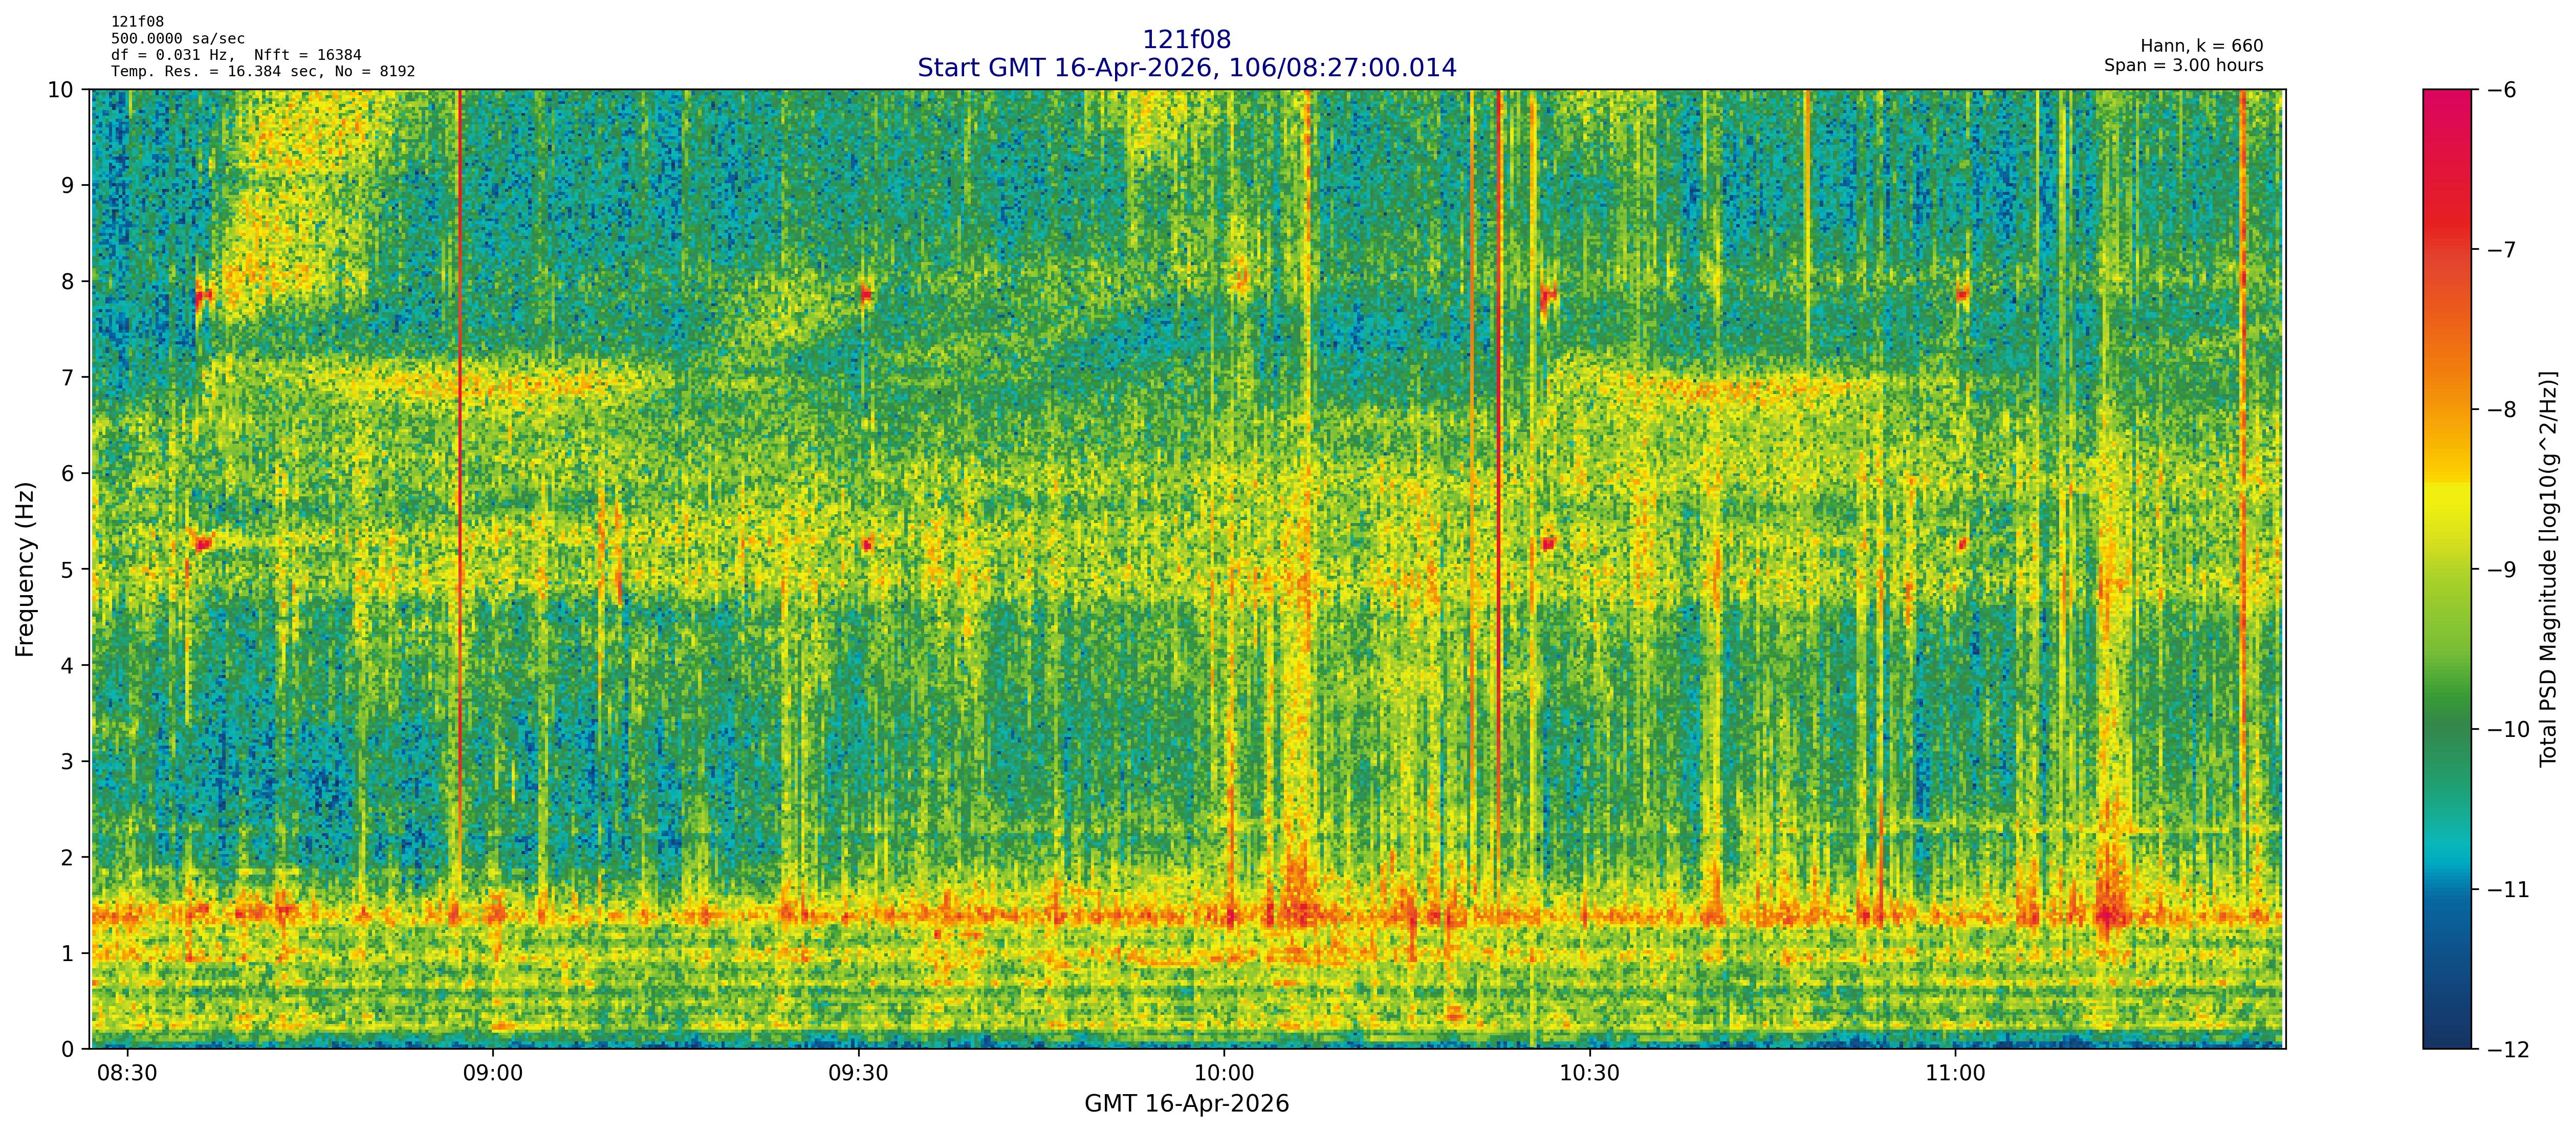The image size is (2576, 1132).
Task: Click the 08:30 time axis tick label
Action: coord(127,1074)
